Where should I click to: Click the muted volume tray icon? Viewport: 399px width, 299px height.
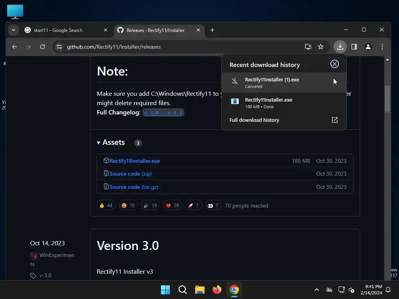pos(351,290)
